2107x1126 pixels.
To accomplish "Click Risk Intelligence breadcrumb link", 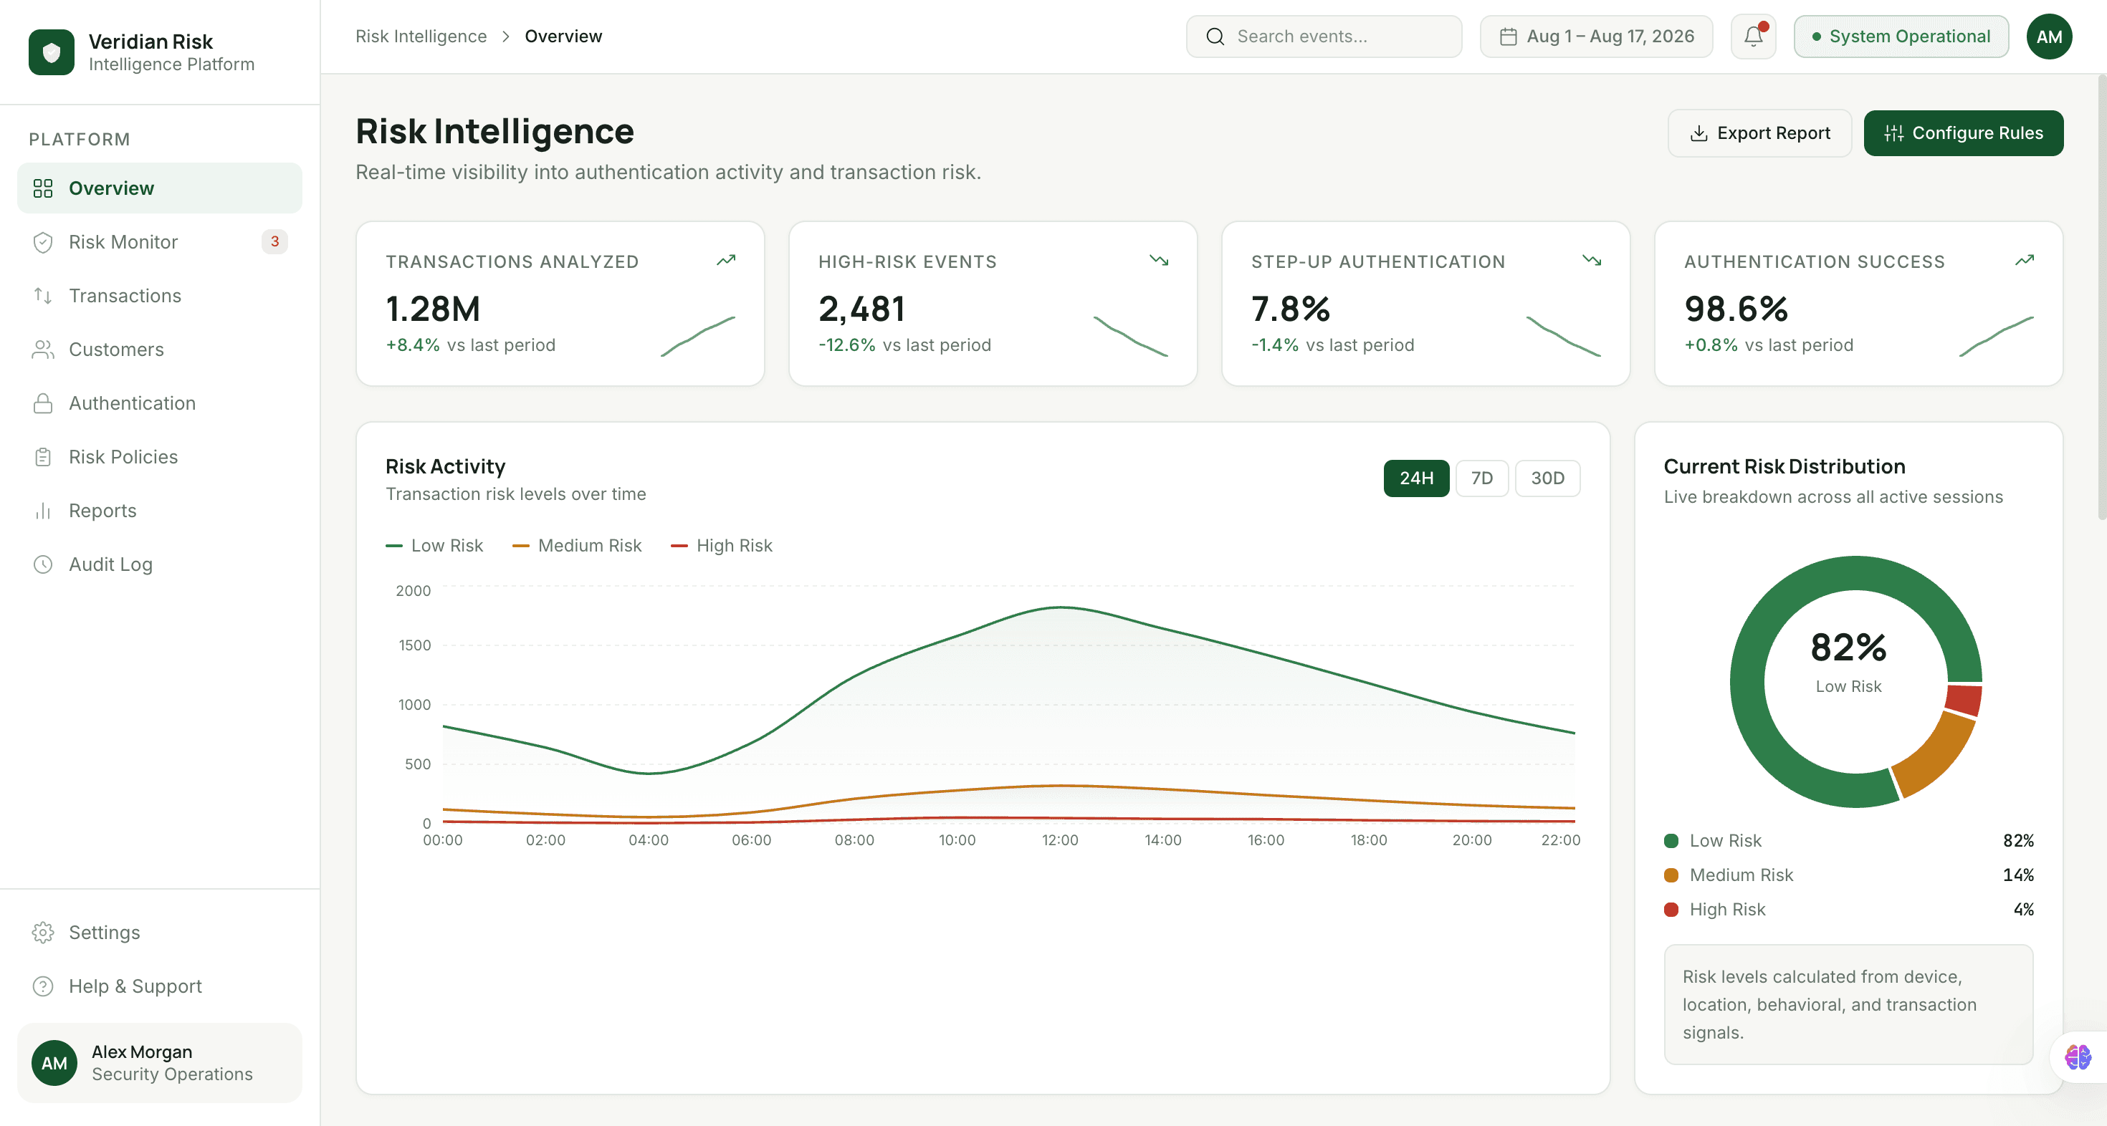I will coord(421,37).
